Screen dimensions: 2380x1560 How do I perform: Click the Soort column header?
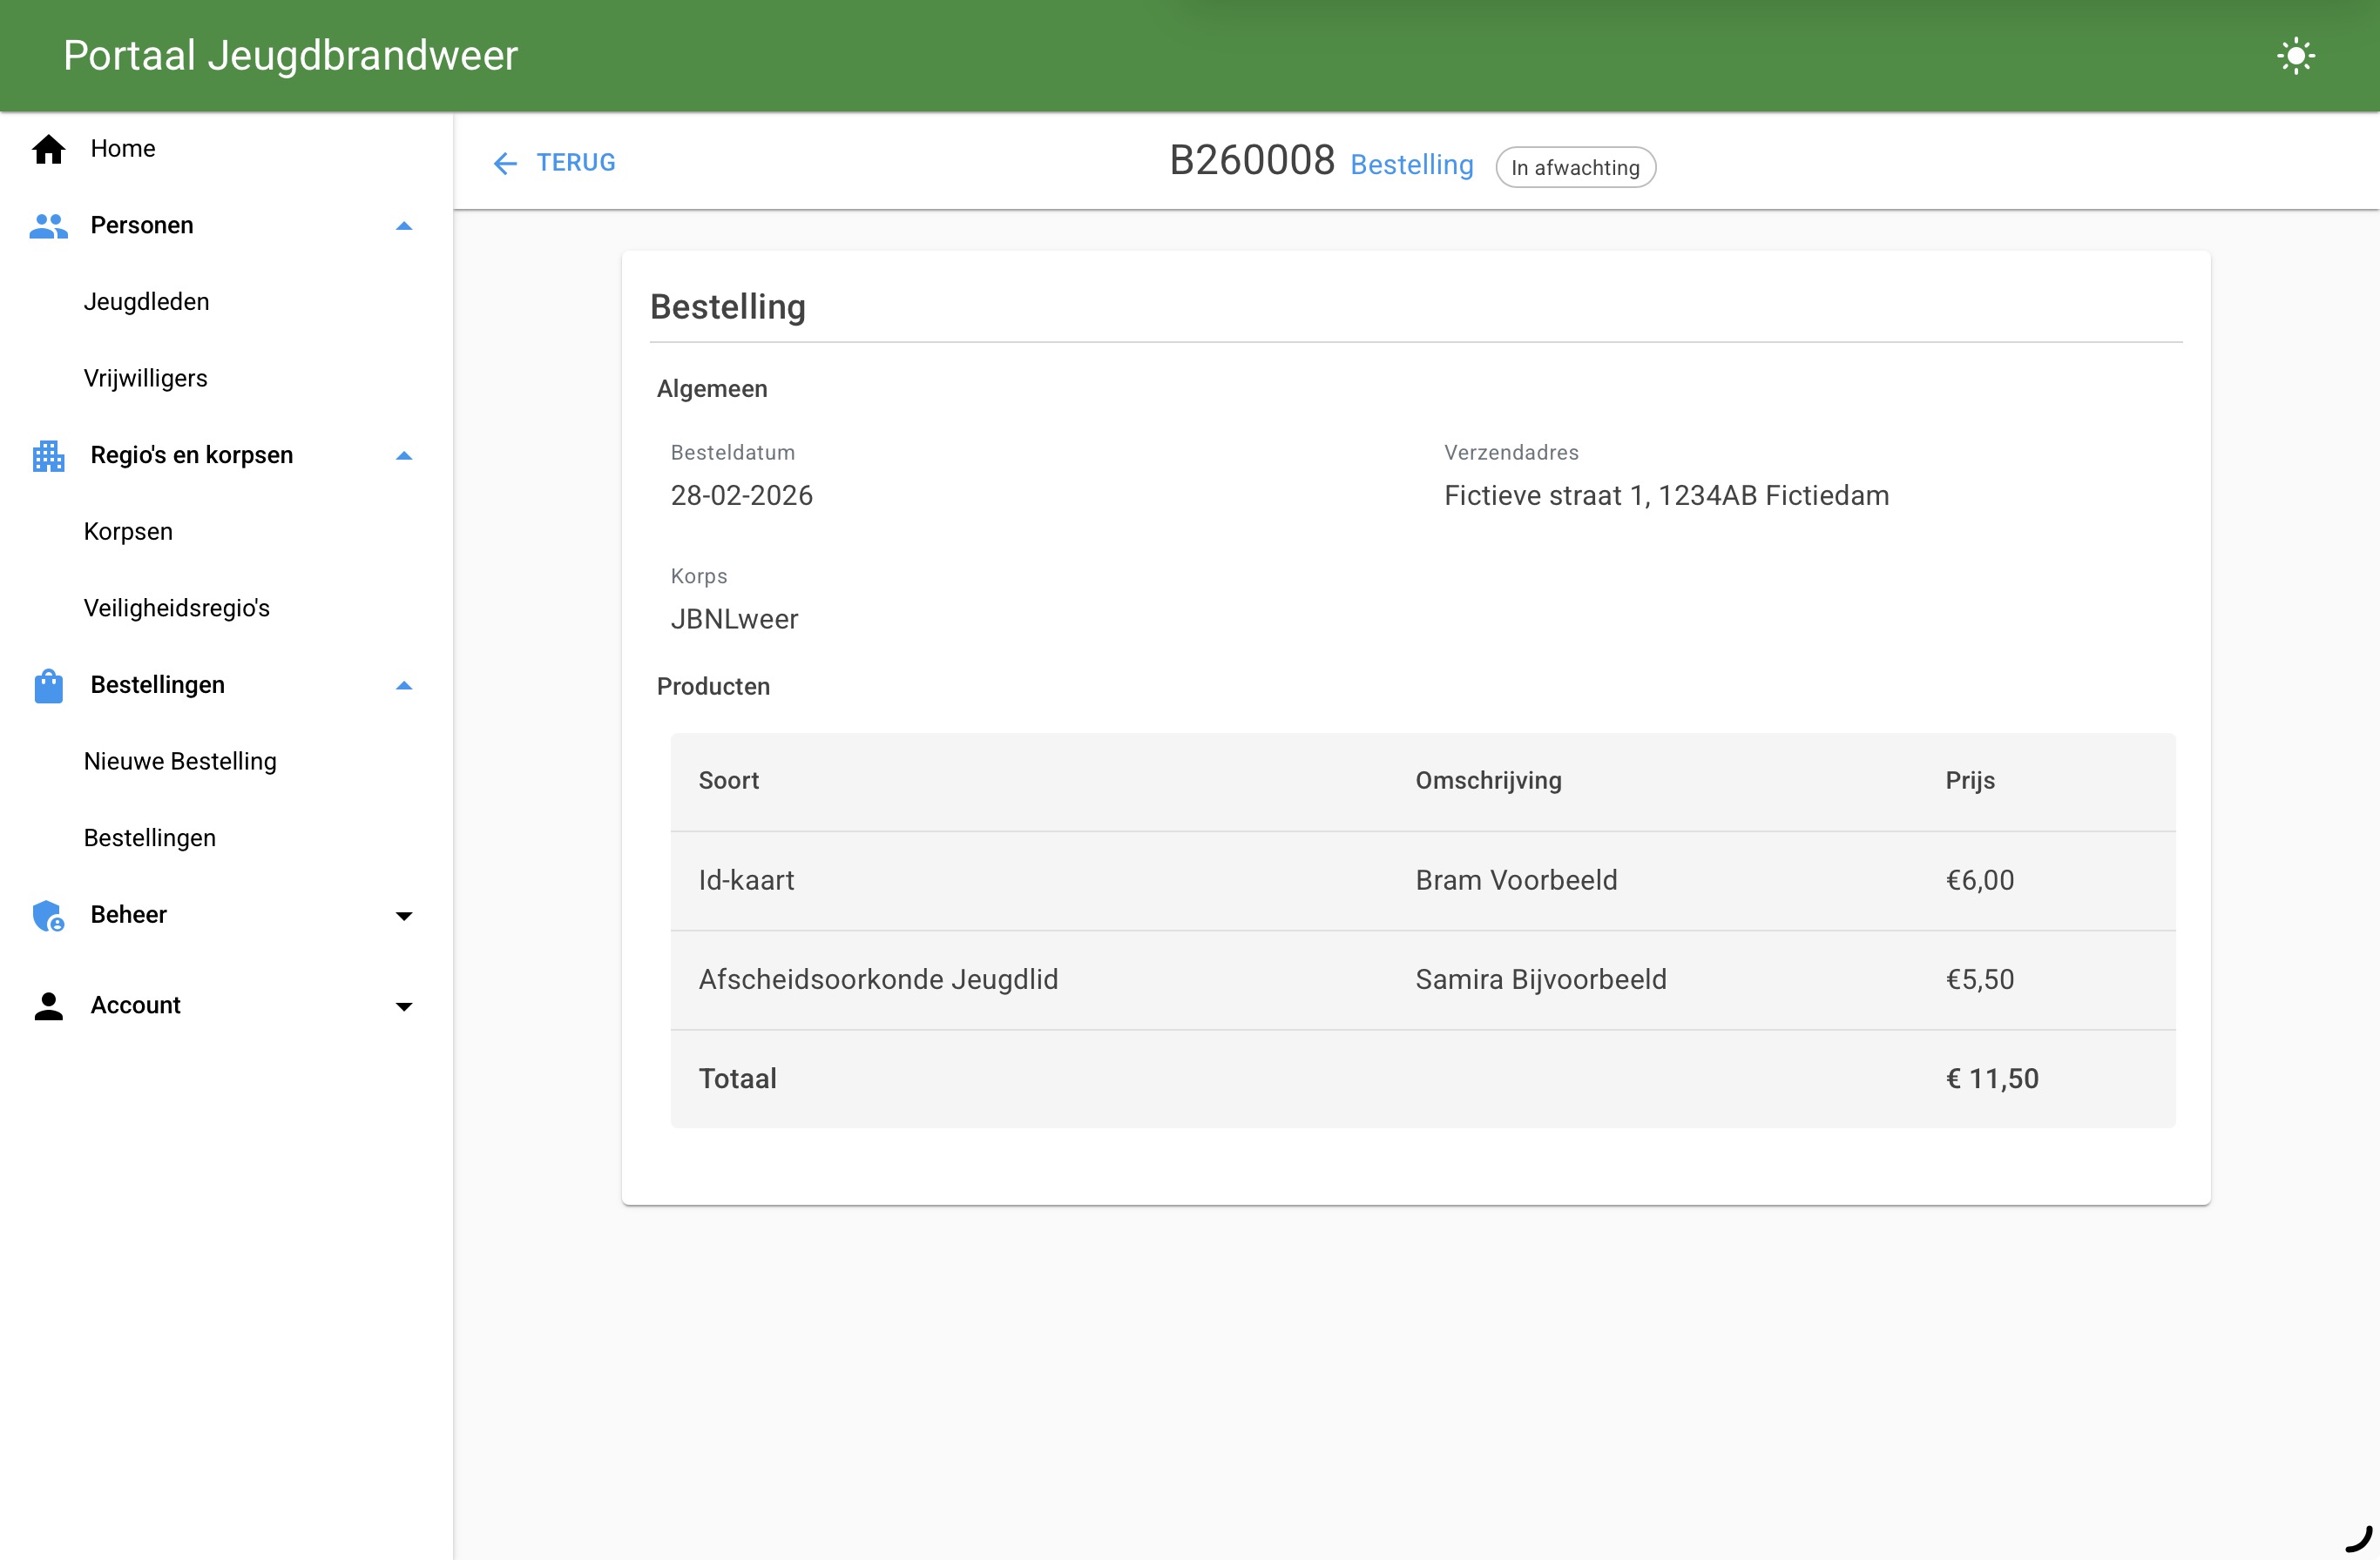tap(728, 781)
